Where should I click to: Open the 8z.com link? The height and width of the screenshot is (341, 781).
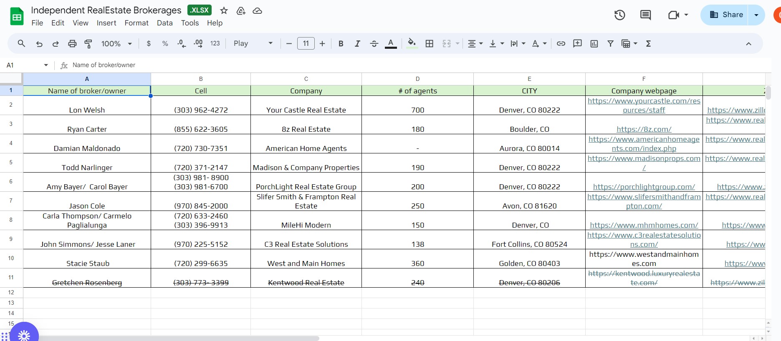point(644,129)
